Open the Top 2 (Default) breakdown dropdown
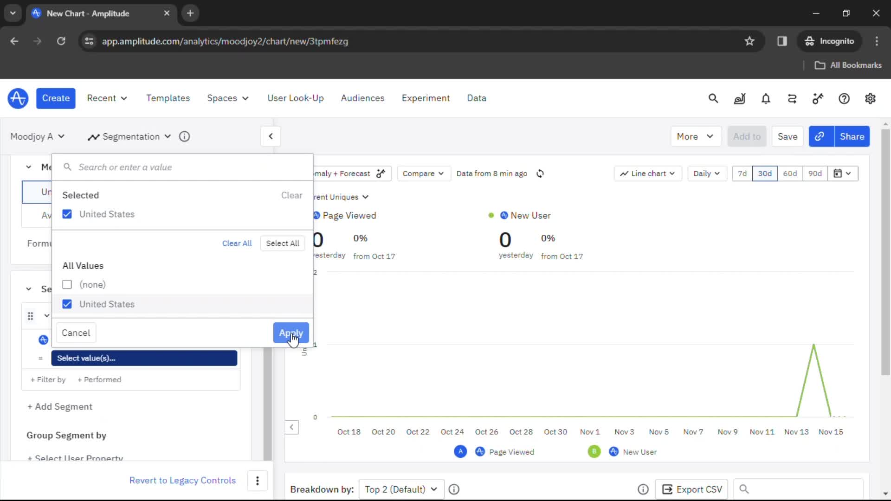891x501 pixels. point(401,489)
